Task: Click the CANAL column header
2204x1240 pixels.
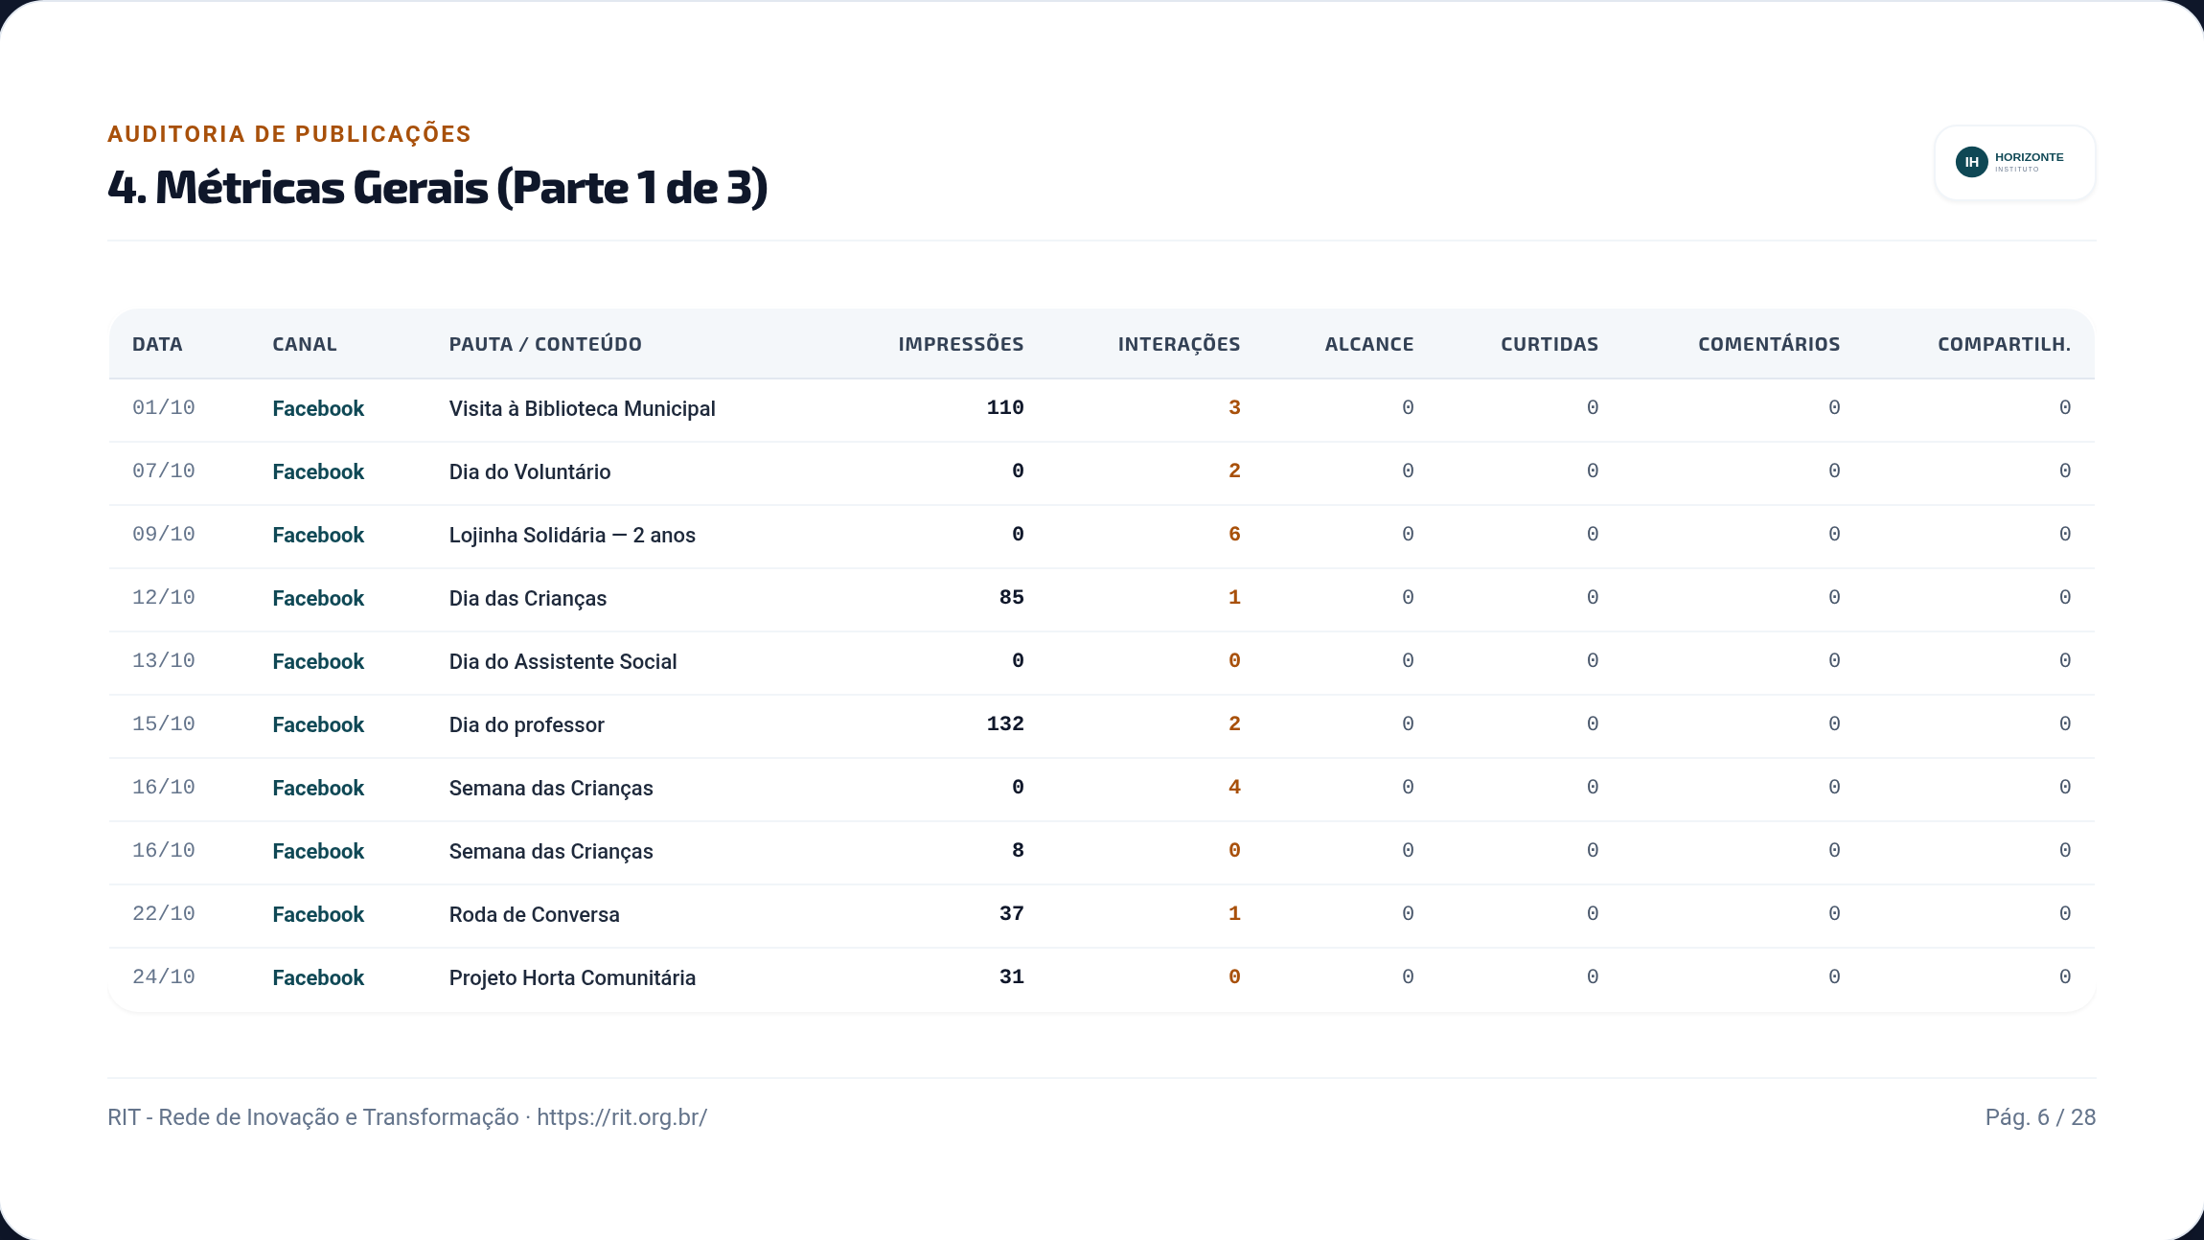Action: (305, 344)
